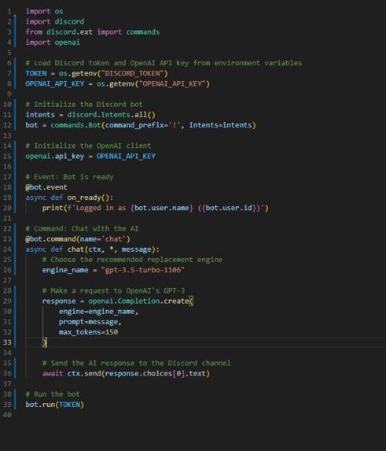
Task: Click comment '# Initialize the OpenAI client'
Action: click(x=88, y=146)
